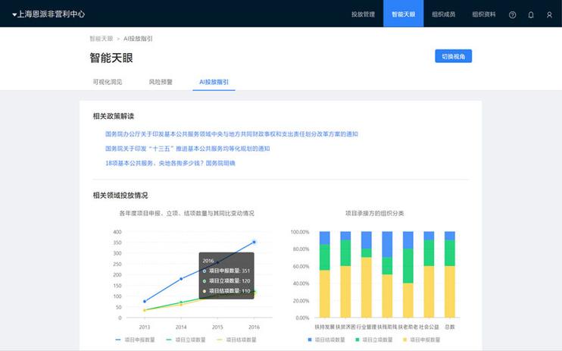Click the 总数 stacked bar in chart

tap(450, 274)
